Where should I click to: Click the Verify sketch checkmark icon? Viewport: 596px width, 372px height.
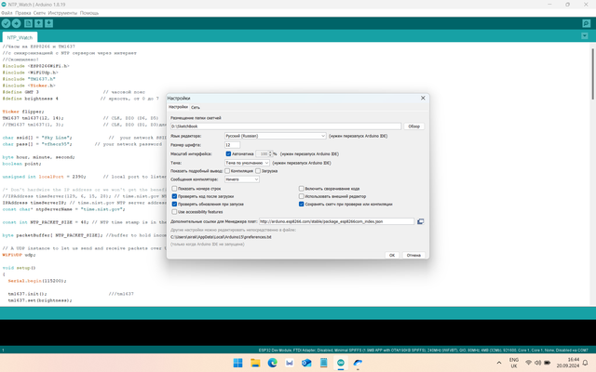[6, 23]
